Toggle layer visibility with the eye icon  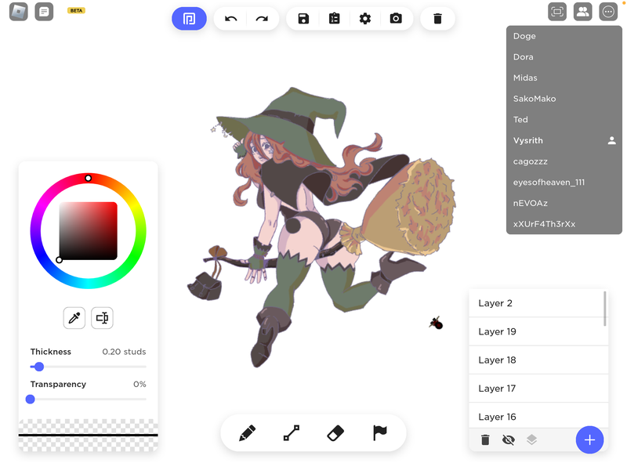(508, 440)
